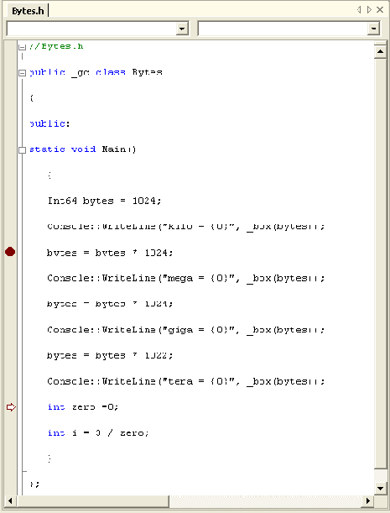This screenshot has height=513, width=390.
Task: Close the Bytes.h document window
Action: pos(380,10)
